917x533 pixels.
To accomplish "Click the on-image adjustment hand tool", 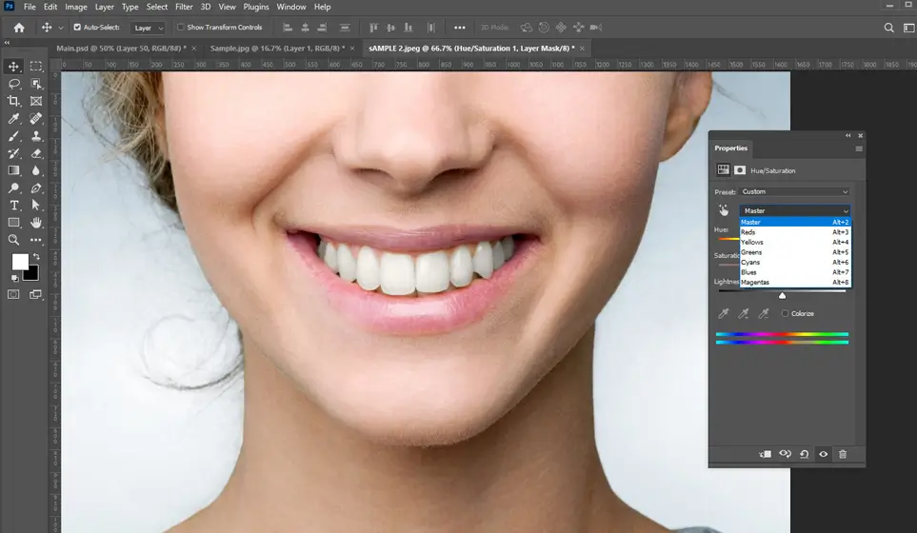I will click(x=724, y=210).
